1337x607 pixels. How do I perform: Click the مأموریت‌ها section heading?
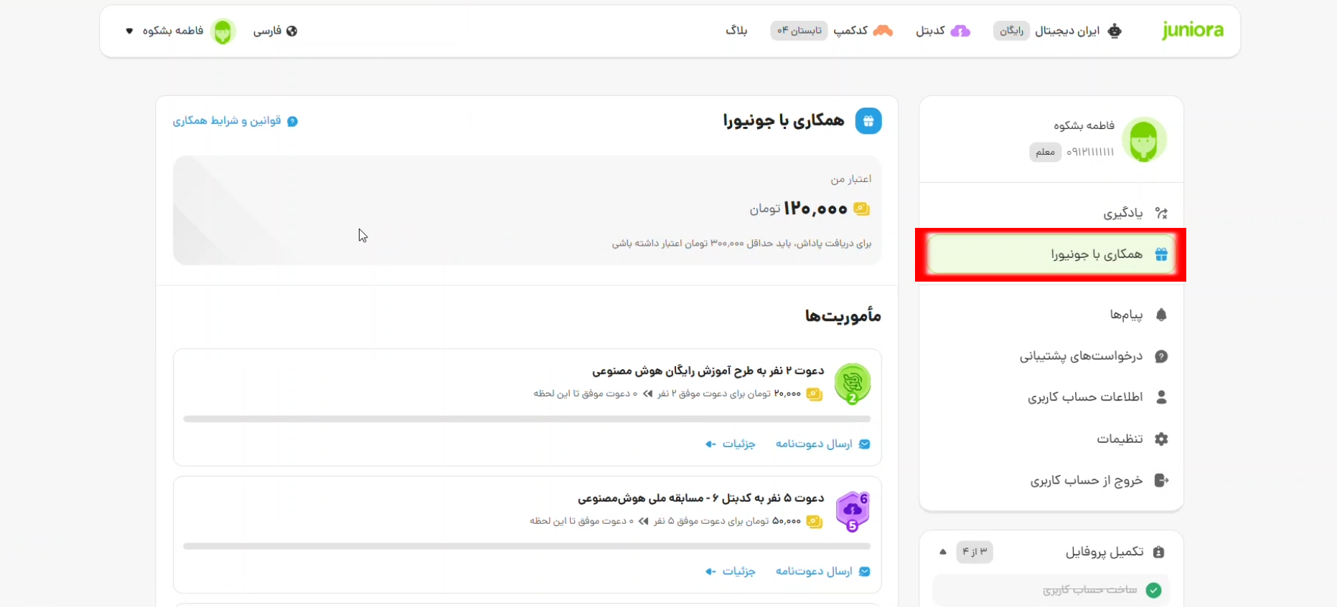pyautogui.click(x=843, y=315)
